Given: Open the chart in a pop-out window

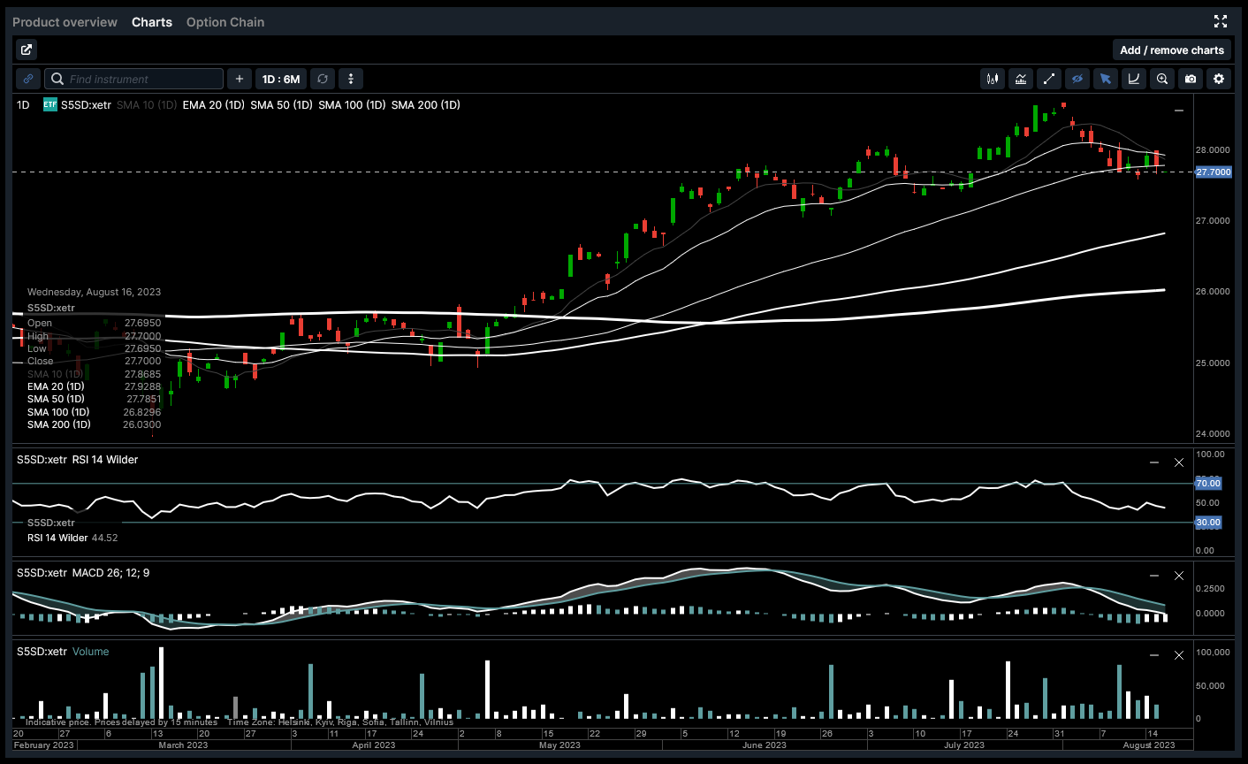Looking at the screenshot, I should tap(26, 50).
